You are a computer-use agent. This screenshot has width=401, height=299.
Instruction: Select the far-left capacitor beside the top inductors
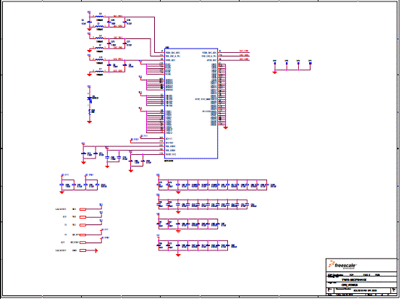tap(89, 22)
